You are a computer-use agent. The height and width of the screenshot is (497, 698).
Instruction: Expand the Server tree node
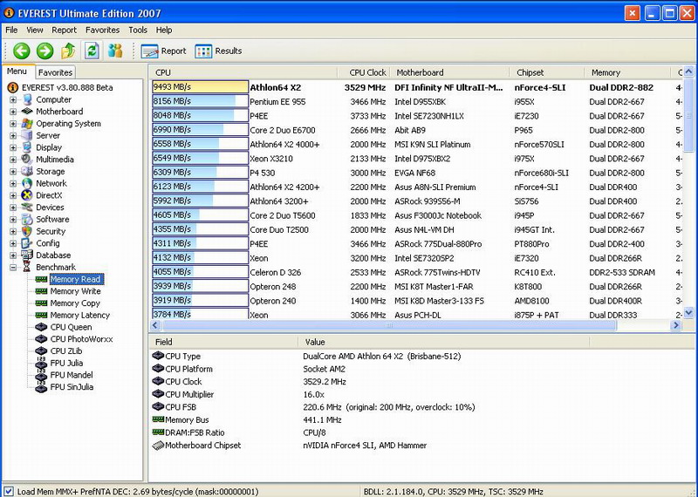(x=13, y=136)
